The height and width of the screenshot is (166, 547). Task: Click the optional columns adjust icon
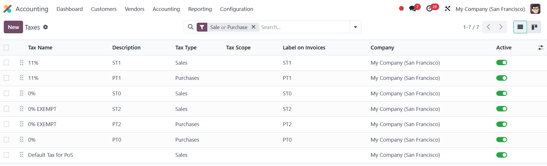point(541,48)
